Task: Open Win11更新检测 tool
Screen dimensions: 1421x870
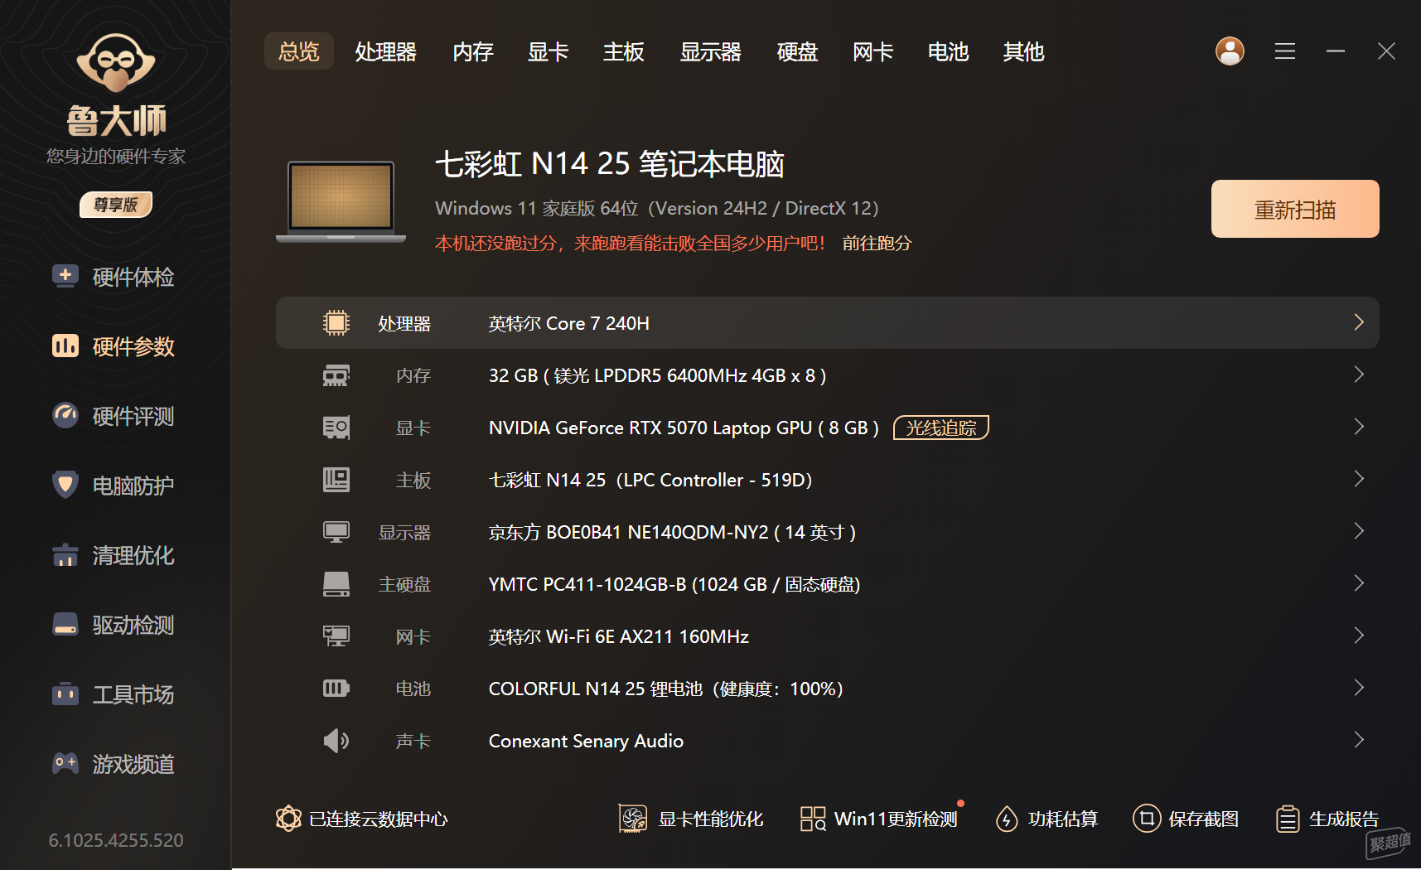Action: [879, 819]
